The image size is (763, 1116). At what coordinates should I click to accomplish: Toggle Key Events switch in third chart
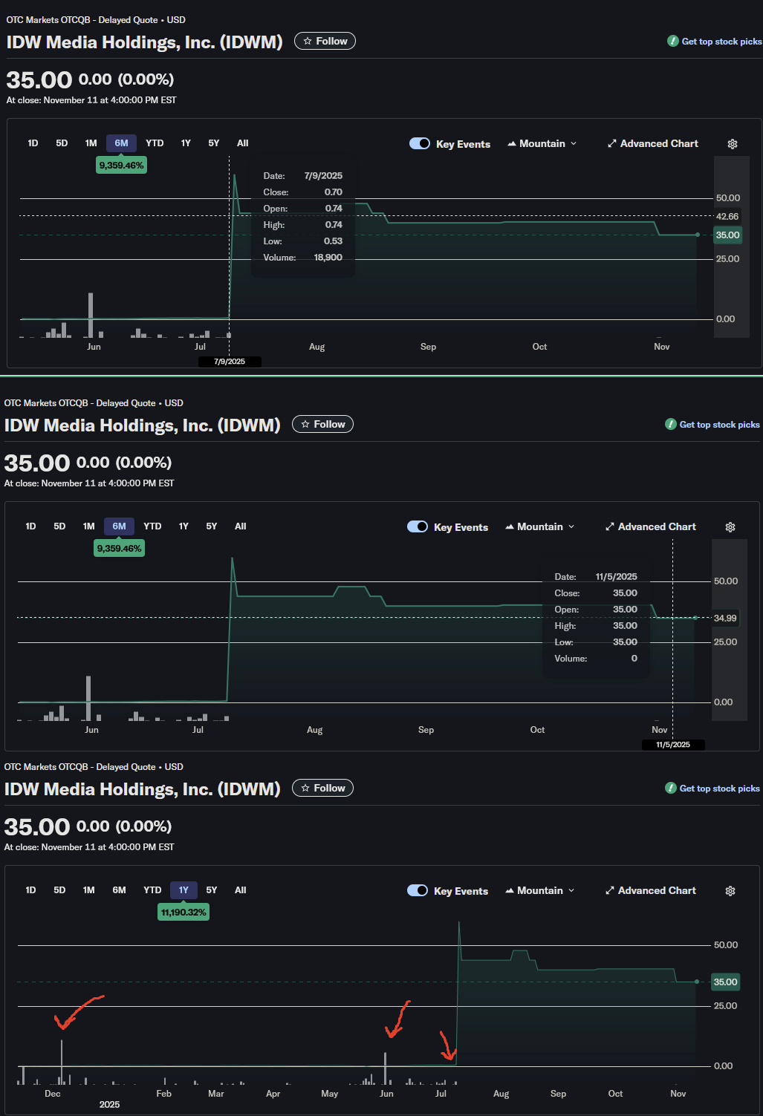(418, 890)
